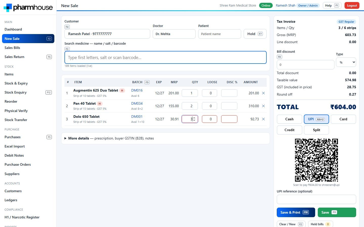Click the Loose field for Pan 40
The width and height of the screenshot is (364, 227).
pyautogui.click(x=210, y=106)
